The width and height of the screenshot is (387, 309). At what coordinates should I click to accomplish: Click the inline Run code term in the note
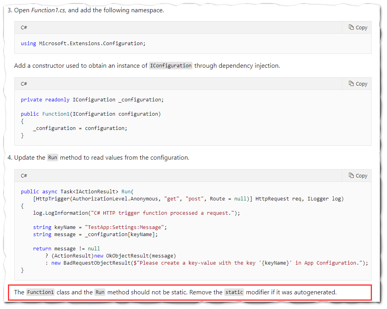pos(100,292)
